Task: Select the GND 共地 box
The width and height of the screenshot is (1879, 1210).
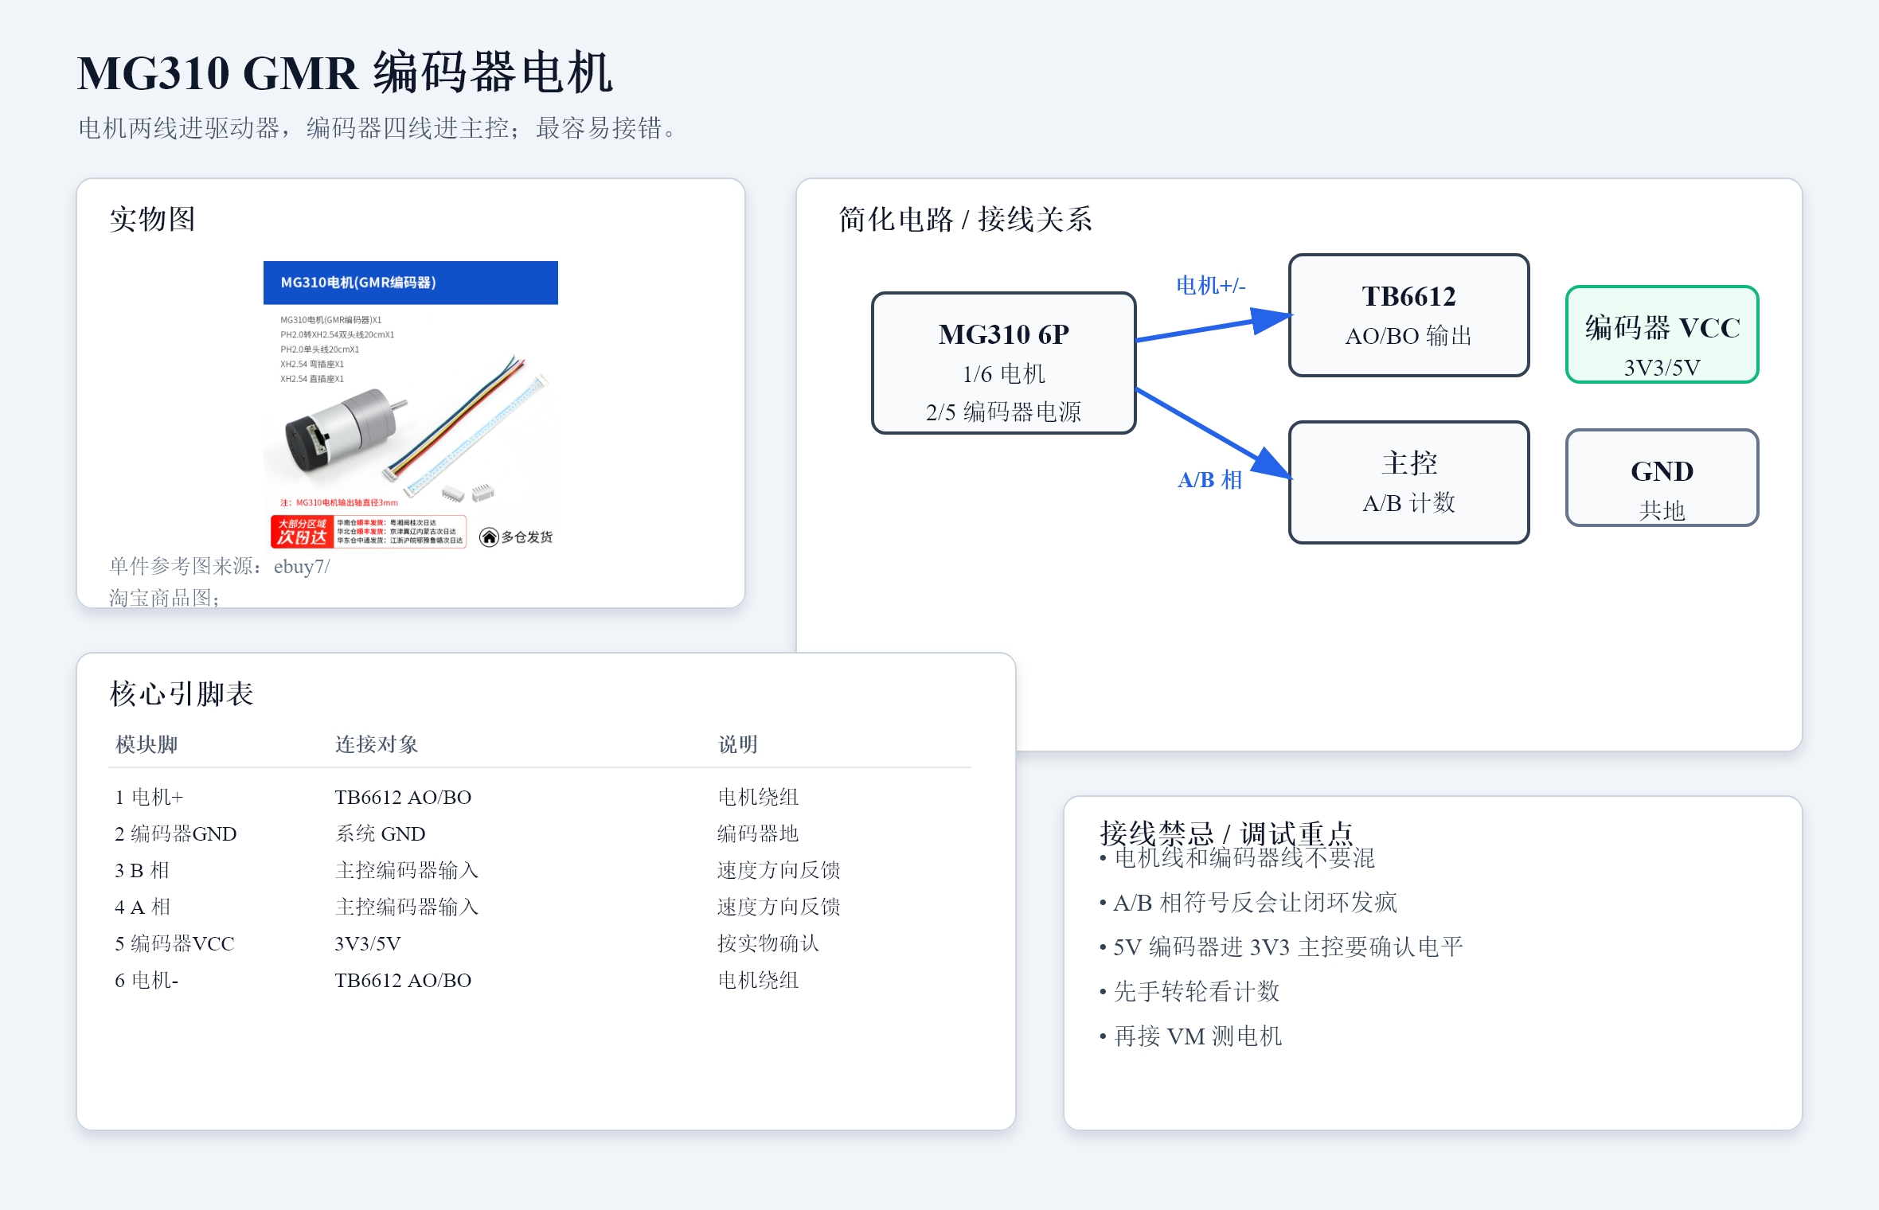Action: click(1662, 478)
